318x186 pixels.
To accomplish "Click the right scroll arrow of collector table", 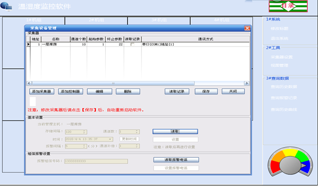I will (247, 84).
